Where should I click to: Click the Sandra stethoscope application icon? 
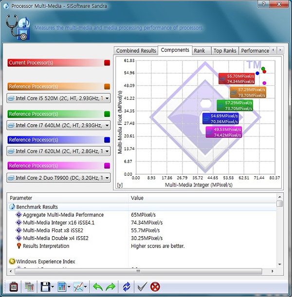[18, 27]
